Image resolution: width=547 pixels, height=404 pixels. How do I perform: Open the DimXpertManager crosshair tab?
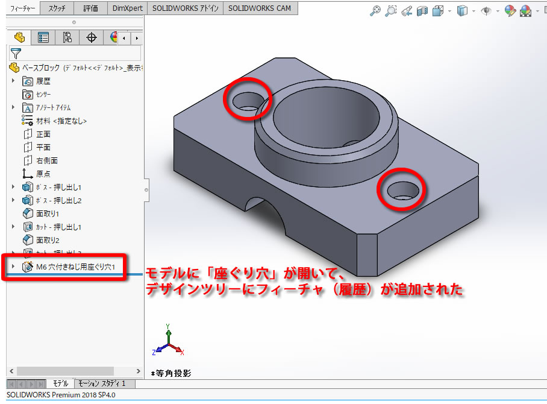pyautogui.click(x=92, y=37)
